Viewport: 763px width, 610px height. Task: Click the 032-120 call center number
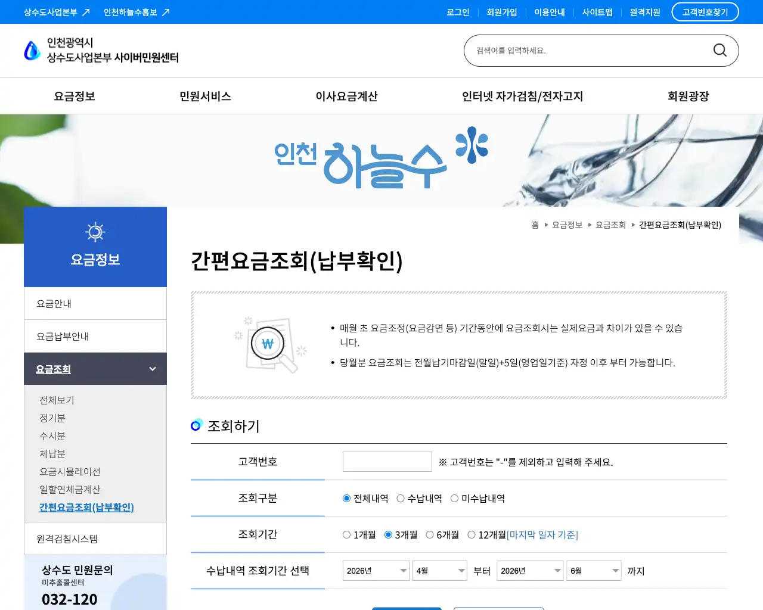point(69,599)
